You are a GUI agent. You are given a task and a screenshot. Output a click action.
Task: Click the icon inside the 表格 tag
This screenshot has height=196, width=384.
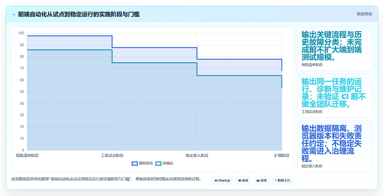pos(240,180)
